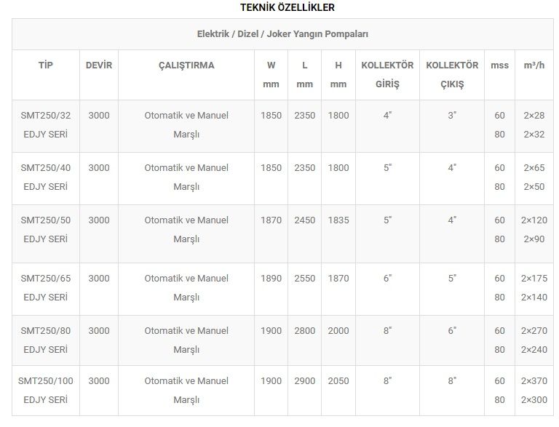Screen dimensions: 559x427
Task: Click the SMT250/65 EDJY SERİ cell
Action: [x=44, y=287]
